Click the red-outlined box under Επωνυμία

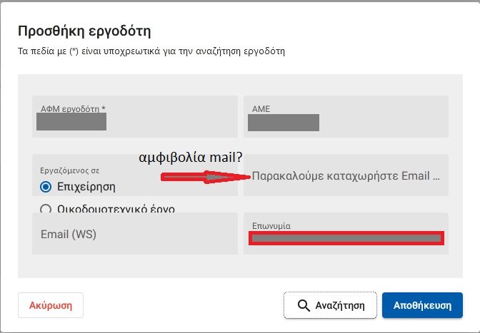click(x=346, y=238)
